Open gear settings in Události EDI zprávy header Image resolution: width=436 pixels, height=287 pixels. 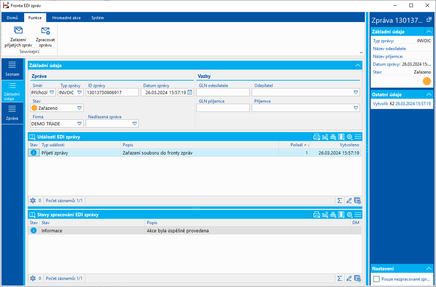pos(350,137)
